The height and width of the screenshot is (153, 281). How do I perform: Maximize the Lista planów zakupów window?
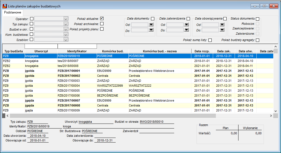(264, 6)
